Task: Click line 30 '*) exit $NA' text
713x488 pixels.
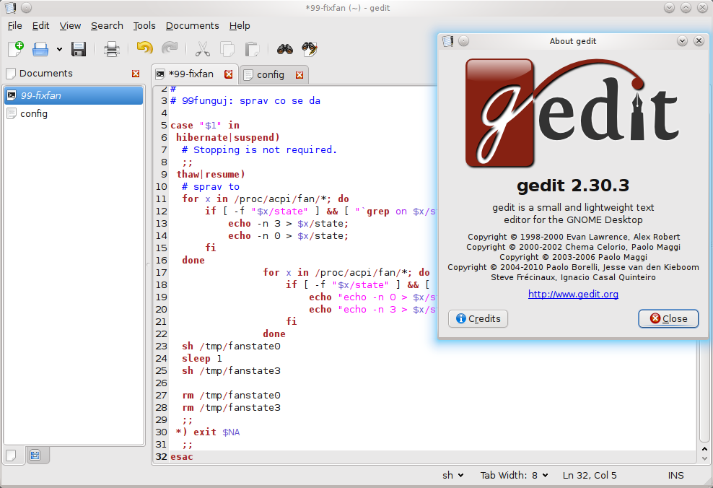Action: [208, 432]
